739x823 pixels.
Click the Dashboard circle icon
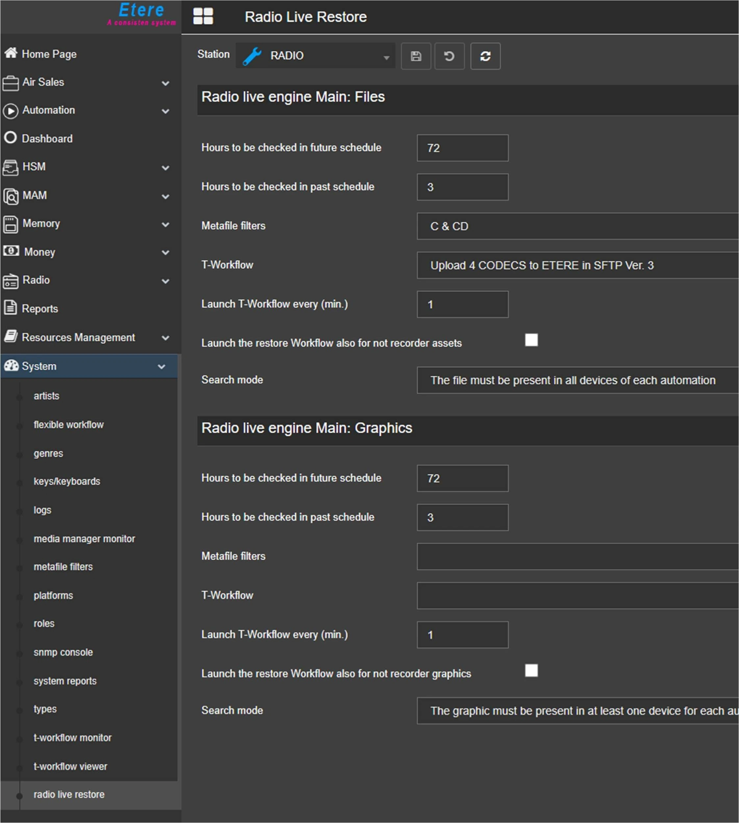[x=11, y=138]
